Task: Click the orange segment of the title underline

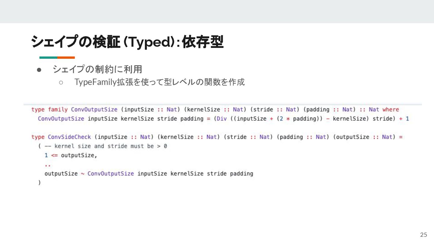Action: [66, 58]
